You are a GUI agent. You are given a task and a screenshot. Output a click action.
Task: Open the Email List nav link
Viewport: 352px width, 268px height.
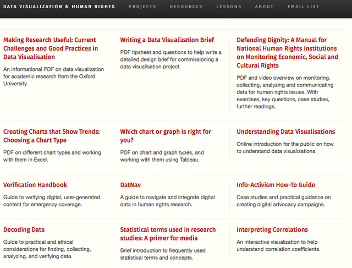click(303, 7)
